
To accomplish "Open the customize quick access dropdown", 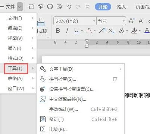I will tap(87, 7).
